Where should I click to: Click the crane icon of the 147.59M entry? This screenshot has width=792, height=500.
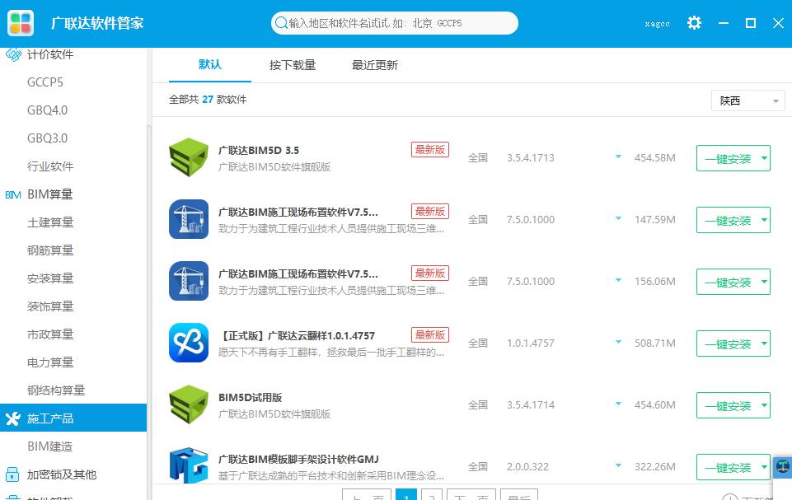[x=189, y=218]
